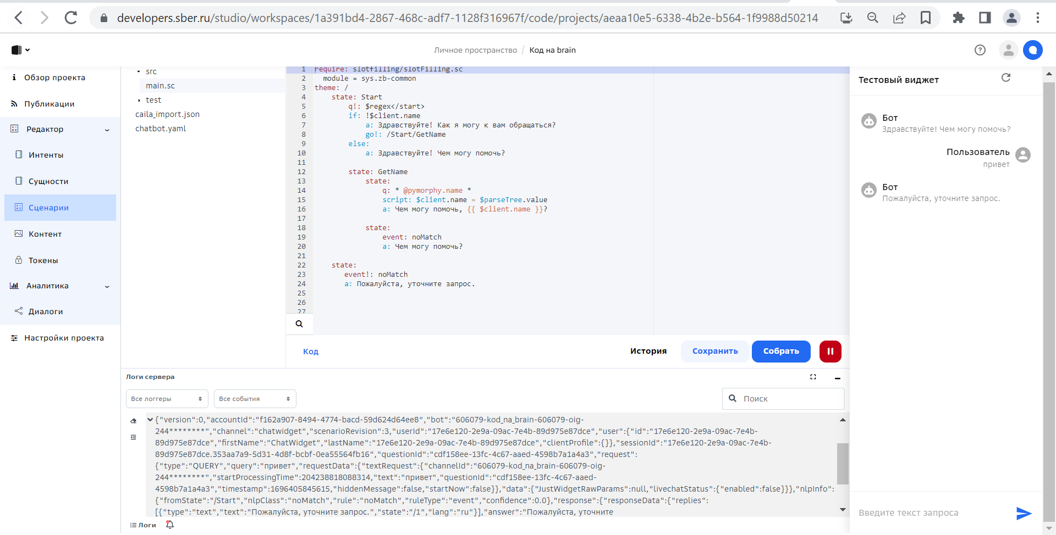Click the page scrollbar up arrow
The image size is (1056, 535).
click(1049, 73)
